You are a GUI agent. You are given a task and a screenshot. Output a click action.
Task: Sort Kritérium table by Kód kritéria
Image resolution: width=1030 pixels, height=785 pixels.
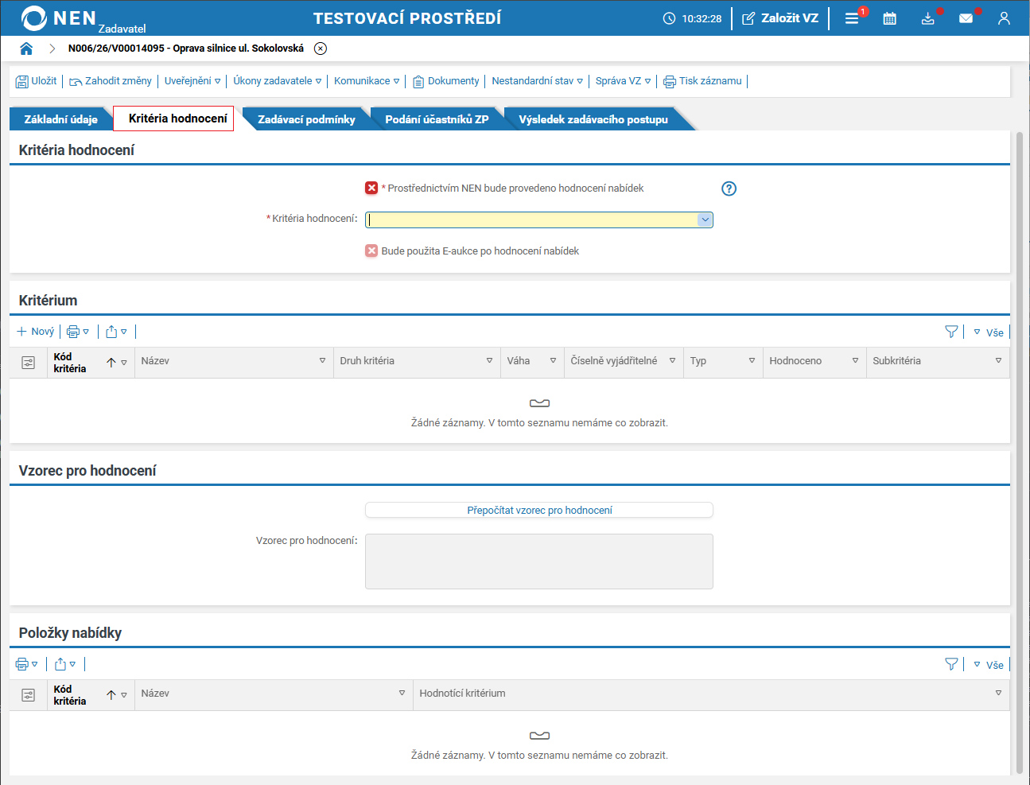[111, 363]
